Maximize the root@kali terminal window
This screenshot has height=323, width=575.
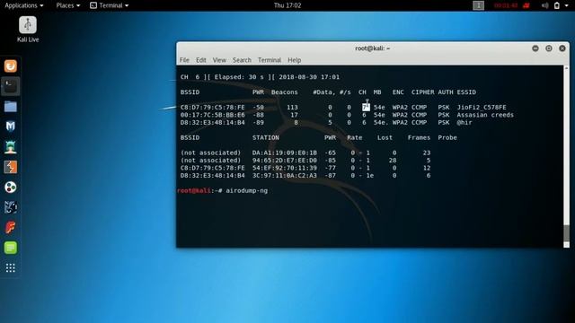tap(549, 48)
